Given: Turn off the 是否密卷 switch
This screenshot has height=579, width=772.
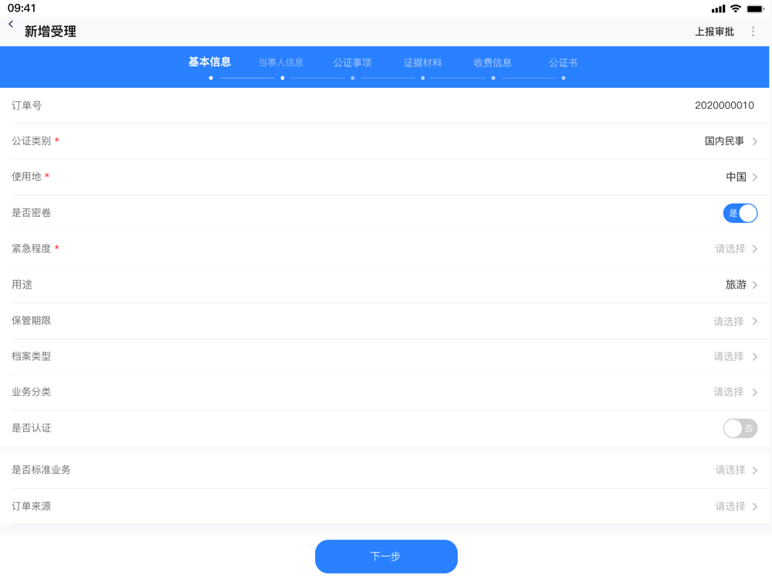Looking at the screenshot, I should [740, 213].
